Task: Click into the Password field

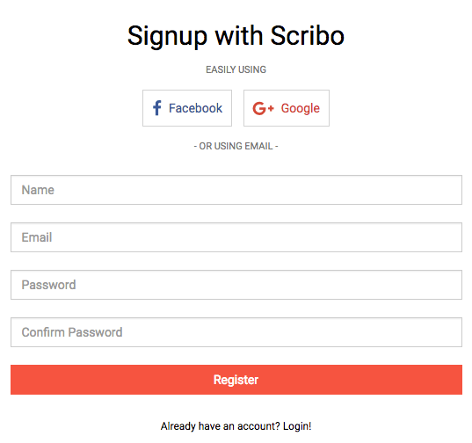Action: click(236, 285)
